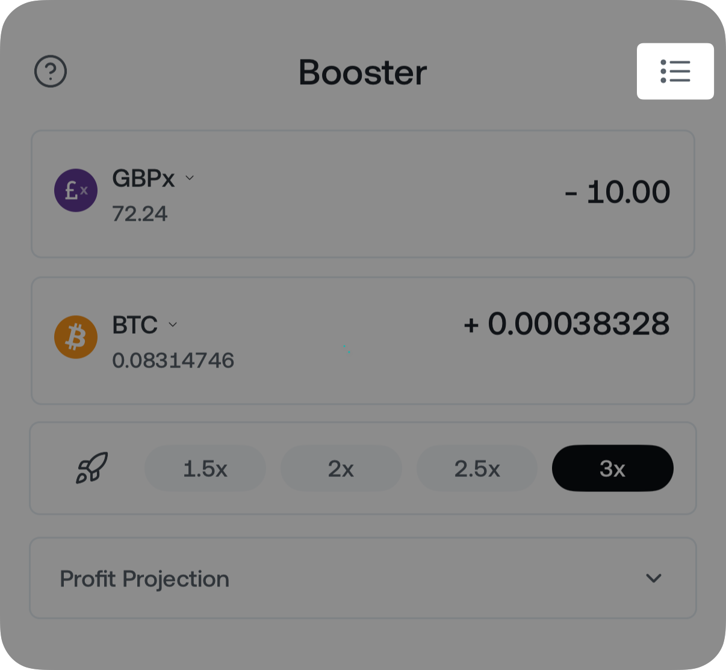This screenshot has height=670, width=726.
Task: Edit the + 0.00038328 BTC amount
Action: click(566, 324)
